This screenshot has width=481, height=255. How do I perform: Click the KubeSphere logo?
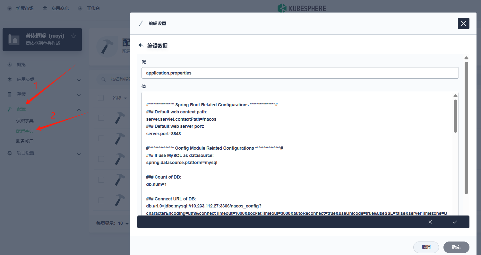[302, 8]
